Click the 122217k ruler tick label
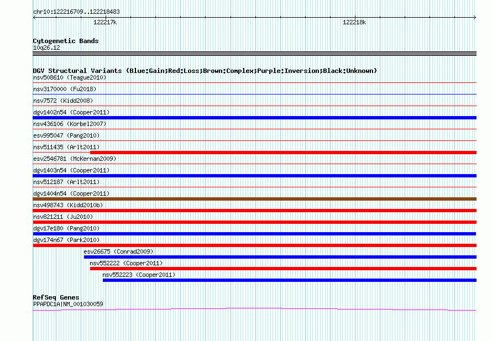This screenshot has width=492, height=341. coord(105,22)
